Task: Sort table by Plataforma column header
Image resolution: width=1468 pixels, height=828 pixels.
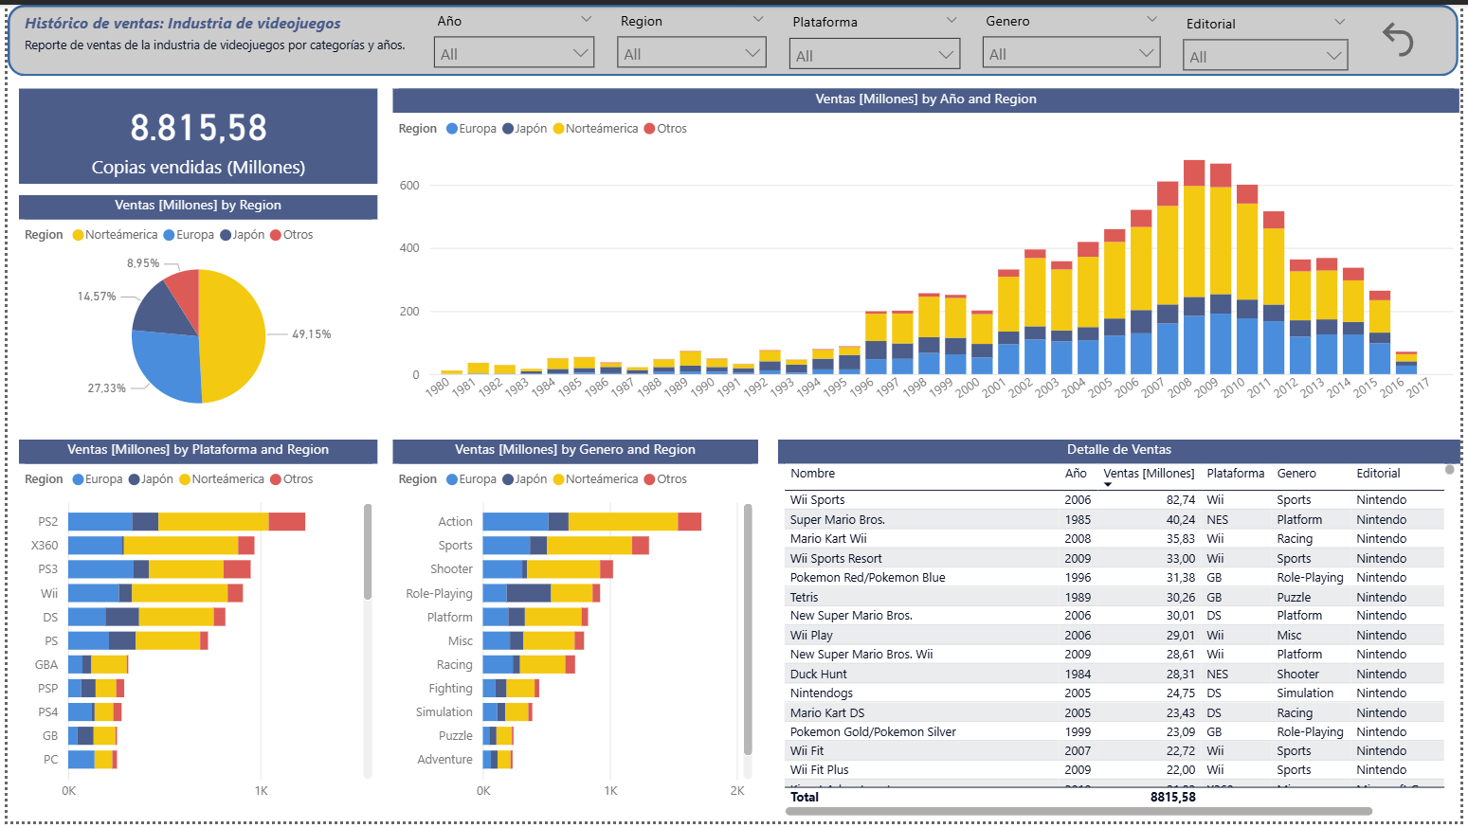Action: click(1235, 474)
